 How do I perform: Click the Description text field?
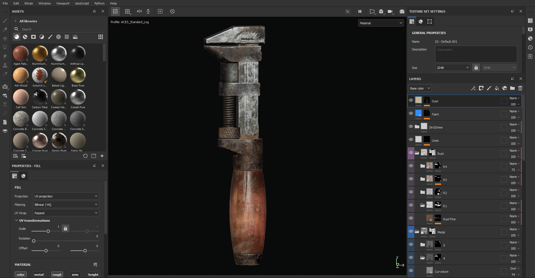pyautogui.click(x=476, y=54)
